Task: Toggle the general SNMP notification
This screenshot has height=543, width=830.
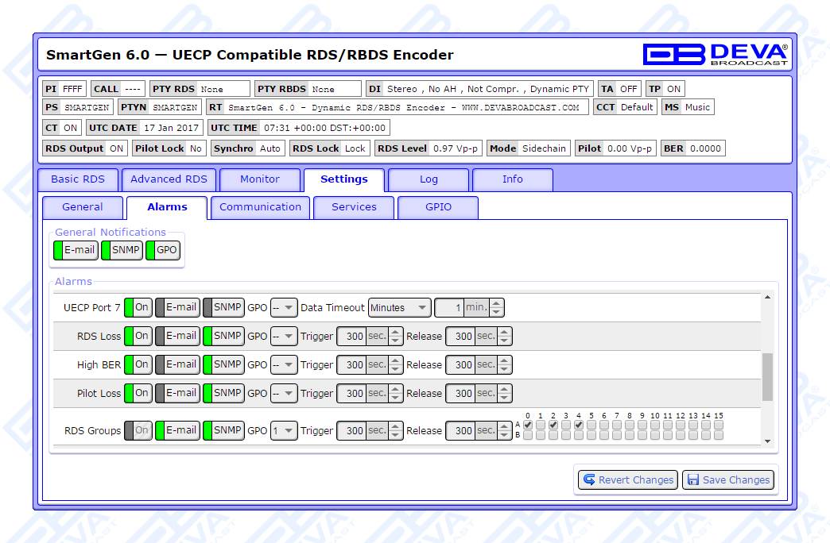Action: click(122, 250)
